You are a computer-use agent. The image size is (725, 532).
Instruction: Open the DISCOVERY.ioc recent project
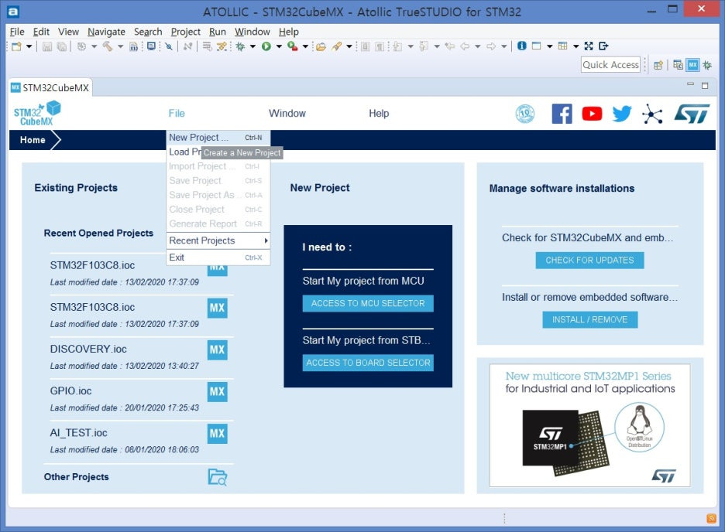click(88, 350)
